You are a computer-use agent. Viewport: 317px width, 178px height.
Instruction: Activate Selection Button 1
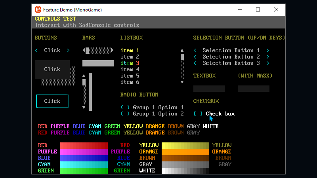coord(231,50)
